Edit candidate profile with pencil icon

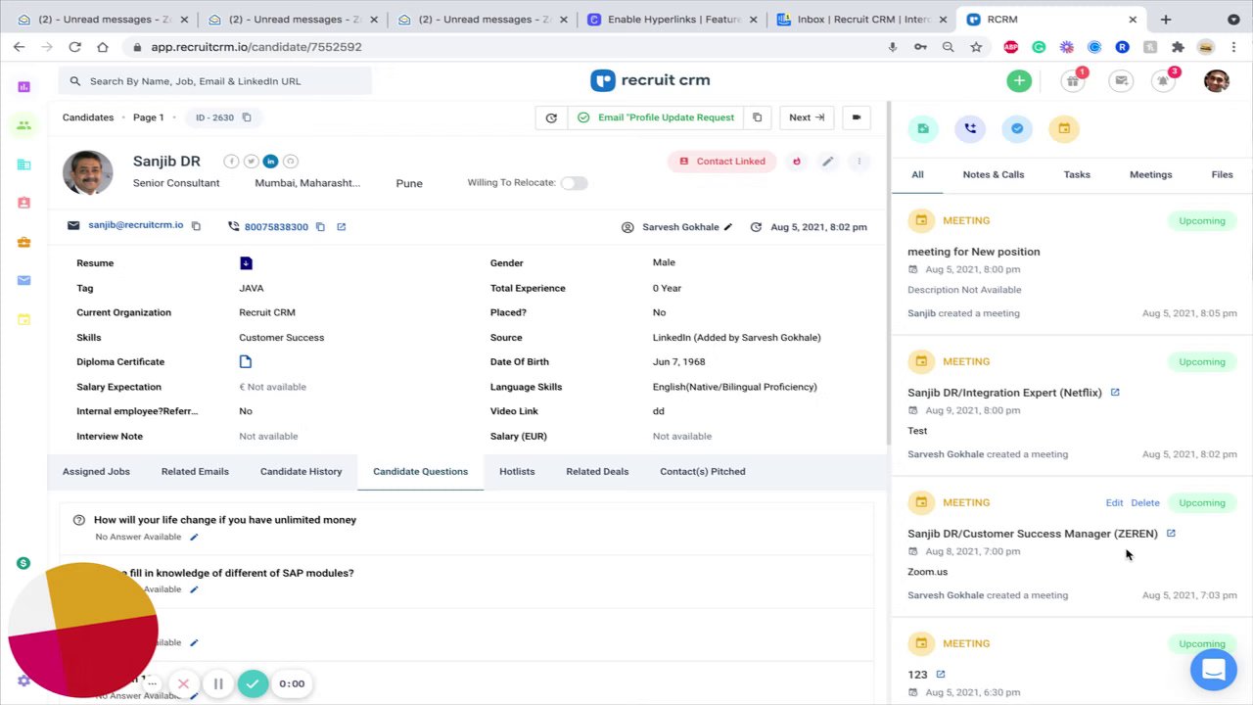point(827,162)
